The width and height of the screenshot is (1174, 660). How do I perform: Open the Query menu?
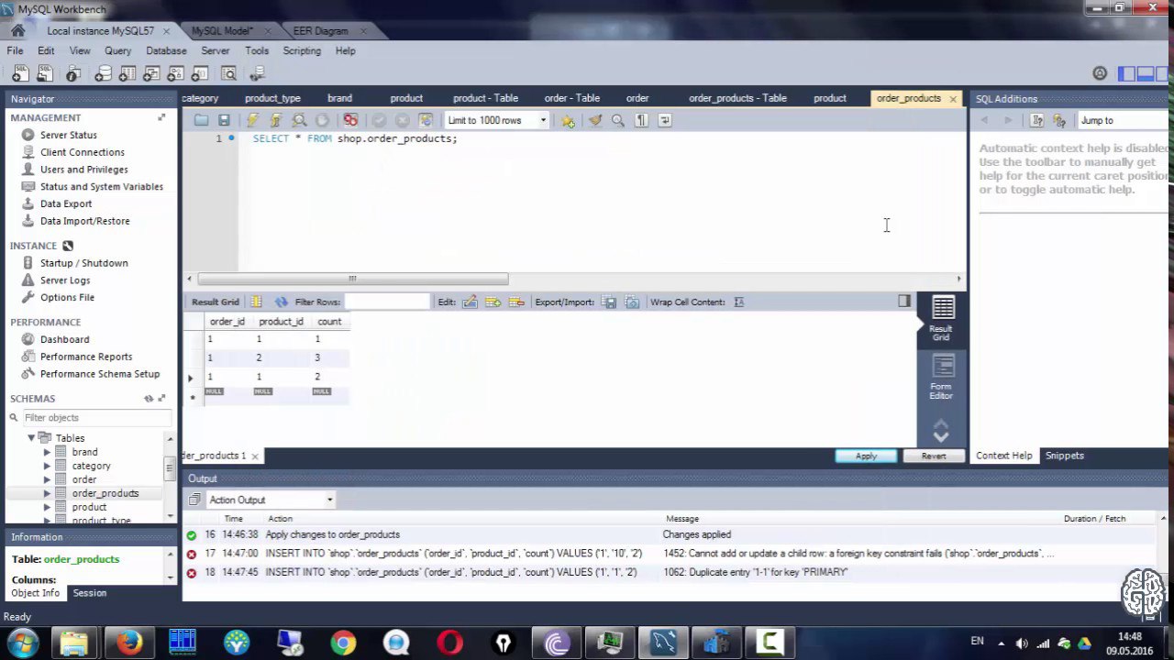117,50
